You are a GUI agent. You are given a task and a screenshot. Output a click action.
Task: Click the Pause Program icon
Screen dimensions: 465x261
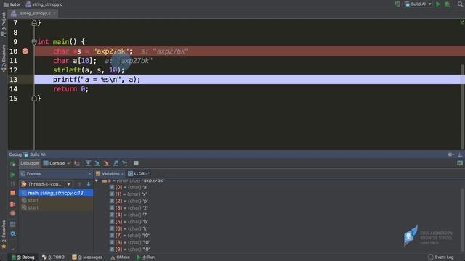[13, 183]
